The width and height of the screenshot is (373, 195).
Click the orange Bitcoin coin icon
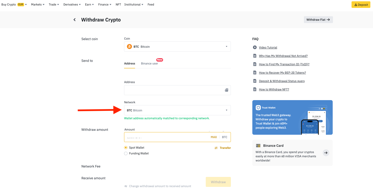tap(129, 47)
